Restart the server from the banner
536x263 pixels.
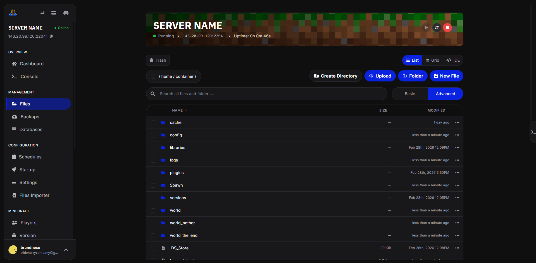pos(437,28)
